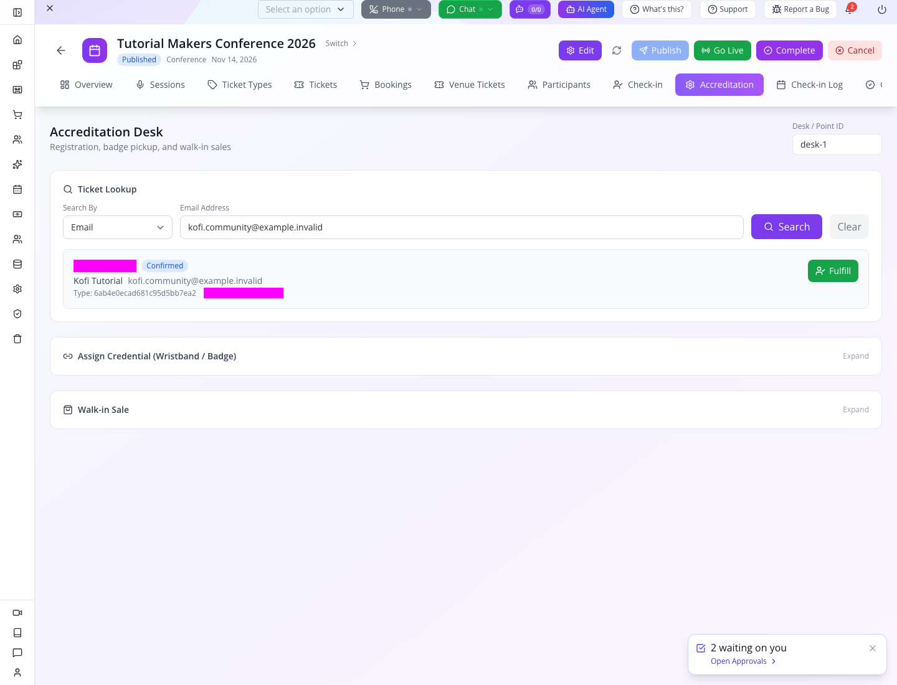
Task: Open the settings gear sidebar icon
Action: (17, 289)
